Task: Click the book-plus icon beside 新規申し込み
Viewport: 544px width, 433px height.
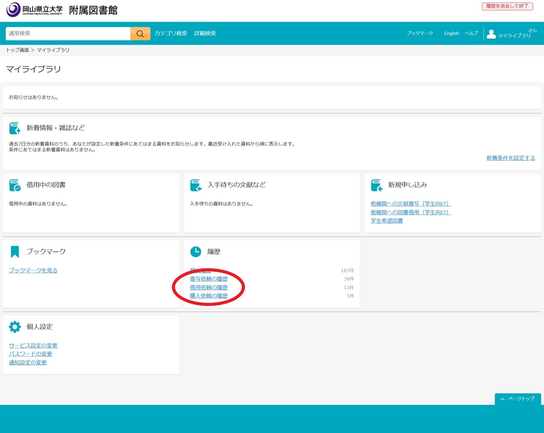Action: (376, 185)
